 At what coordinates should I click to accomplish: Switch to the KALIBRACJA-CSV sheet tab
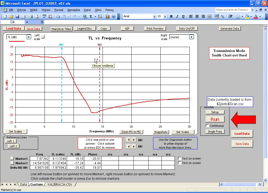(x=59, y=184)
